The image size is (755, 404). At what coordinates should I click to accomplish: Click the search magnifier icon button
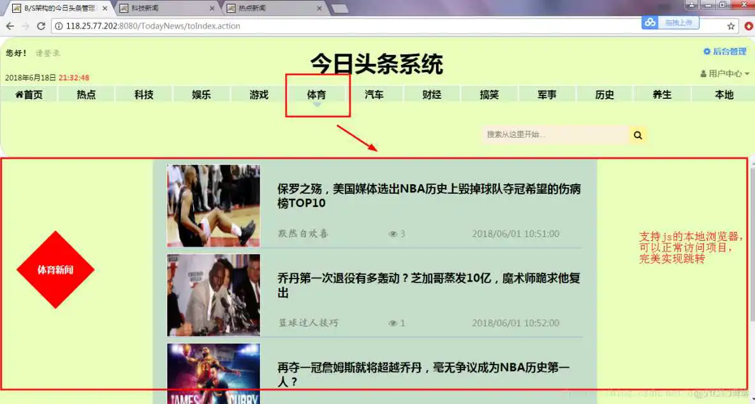coord(638,134)
